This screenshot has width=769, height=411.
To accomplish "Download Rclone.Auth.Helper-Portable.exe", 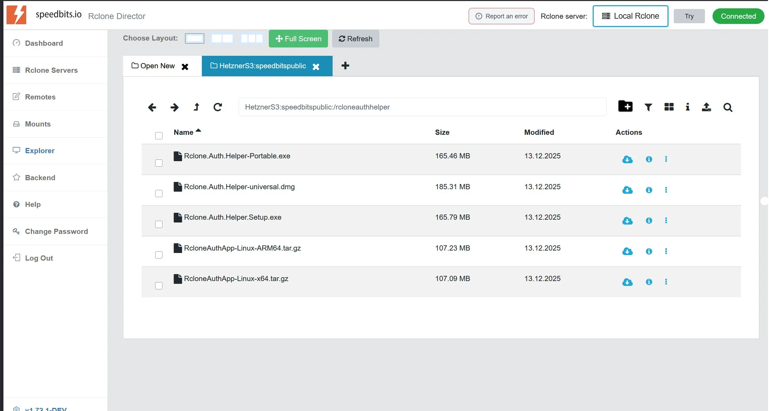I will tap(627, 159).
